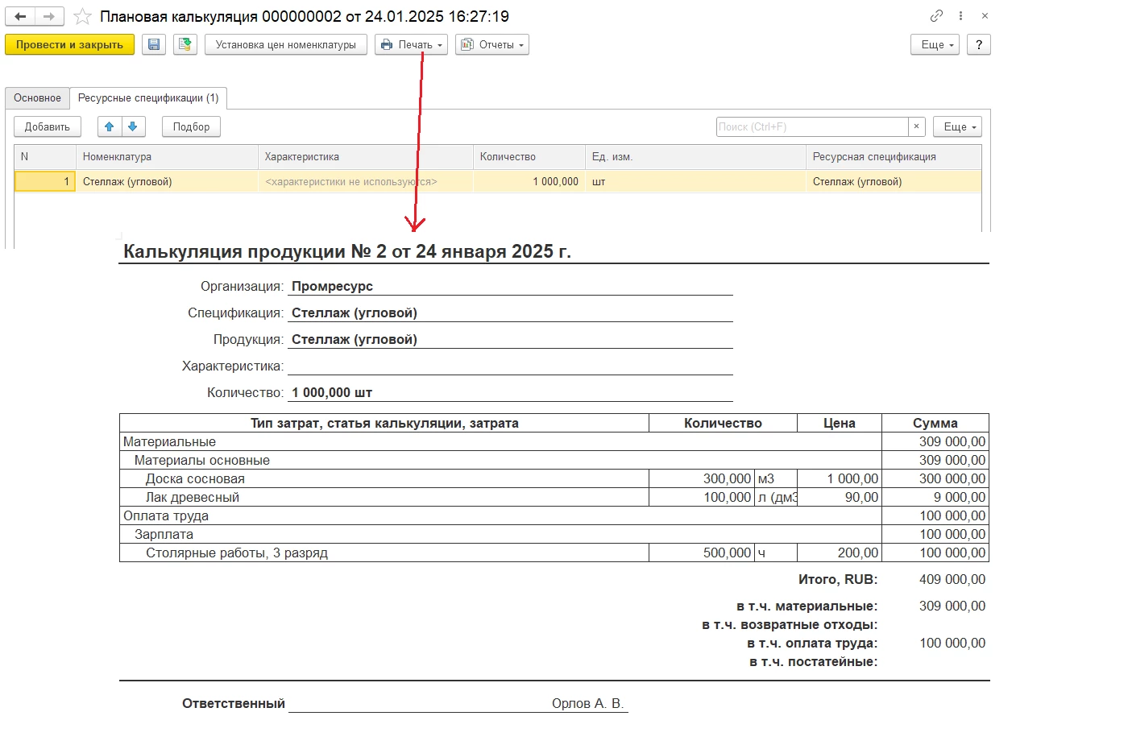Screen dimensions: 1128x745
Task: Select Стеллаж (угловой) in Ресурсная спецификация column
Action: [x=894, y=181]
